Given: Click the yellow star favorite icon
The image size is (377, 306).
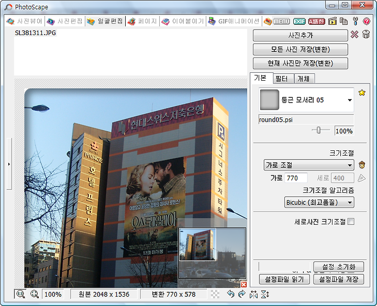Looking at the screenshot, I should (362, 93).
